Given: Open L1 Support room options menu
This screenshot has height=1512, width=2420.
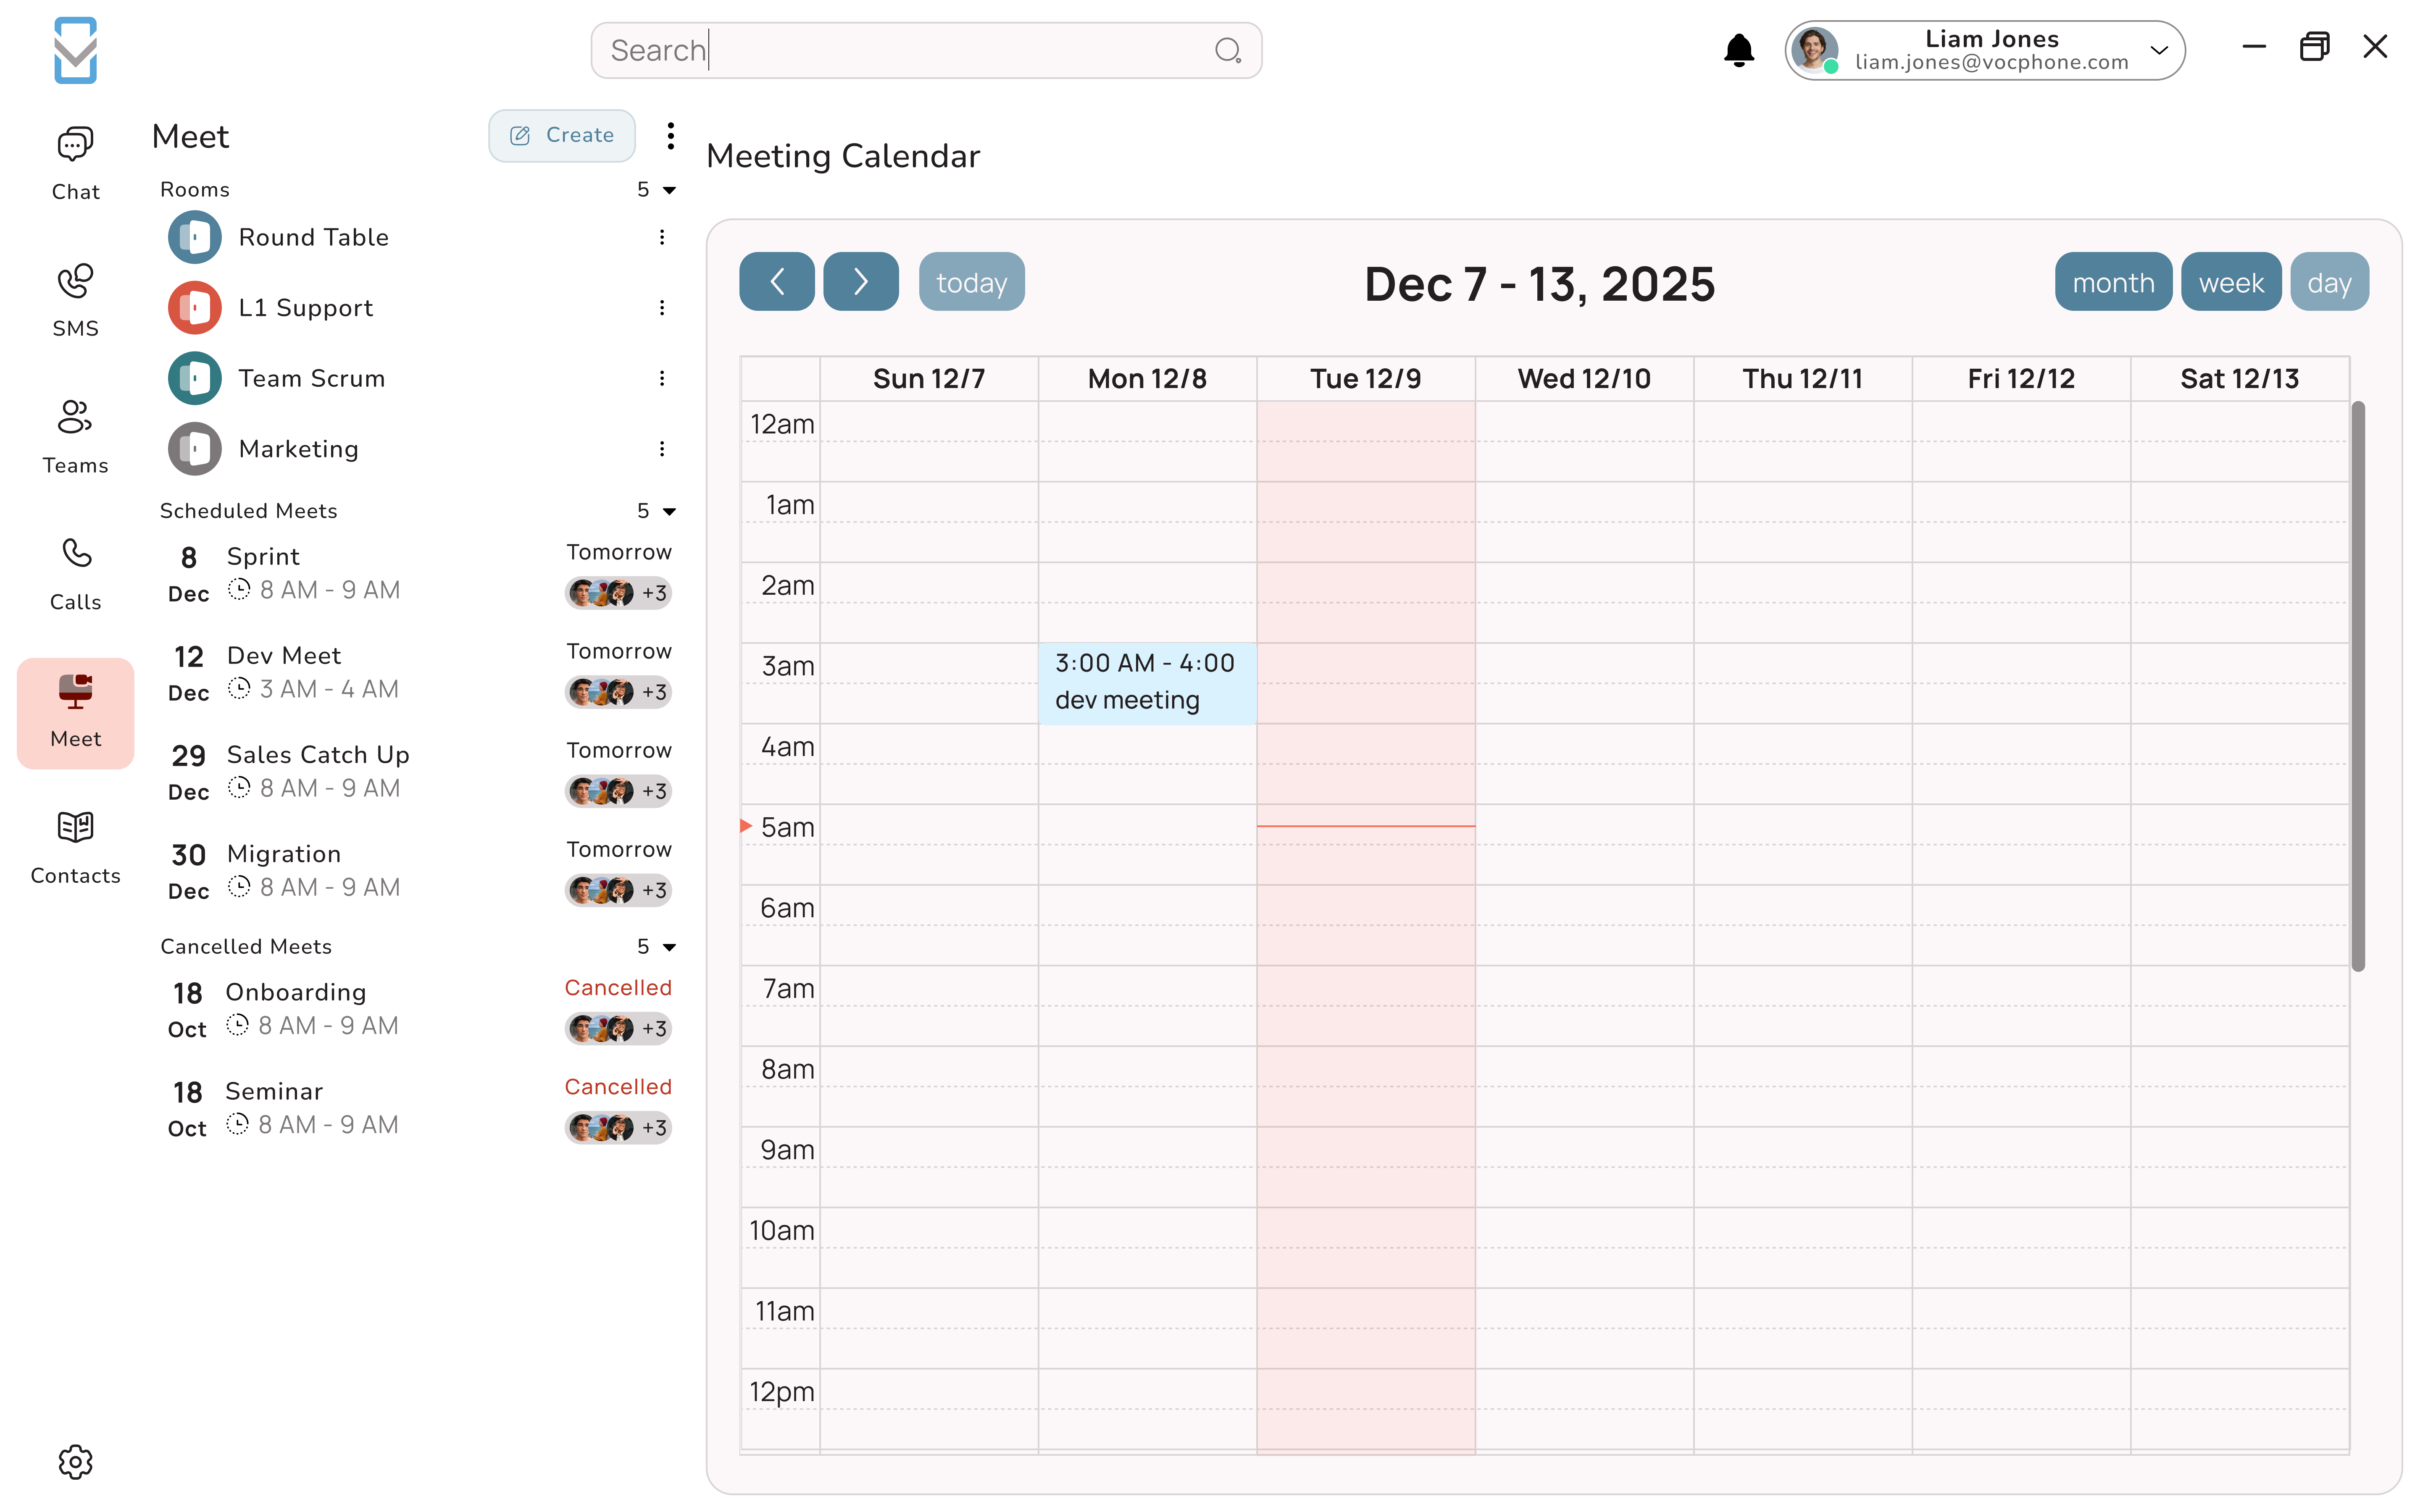Looking at the screenshot, I should tap(661, 308).
